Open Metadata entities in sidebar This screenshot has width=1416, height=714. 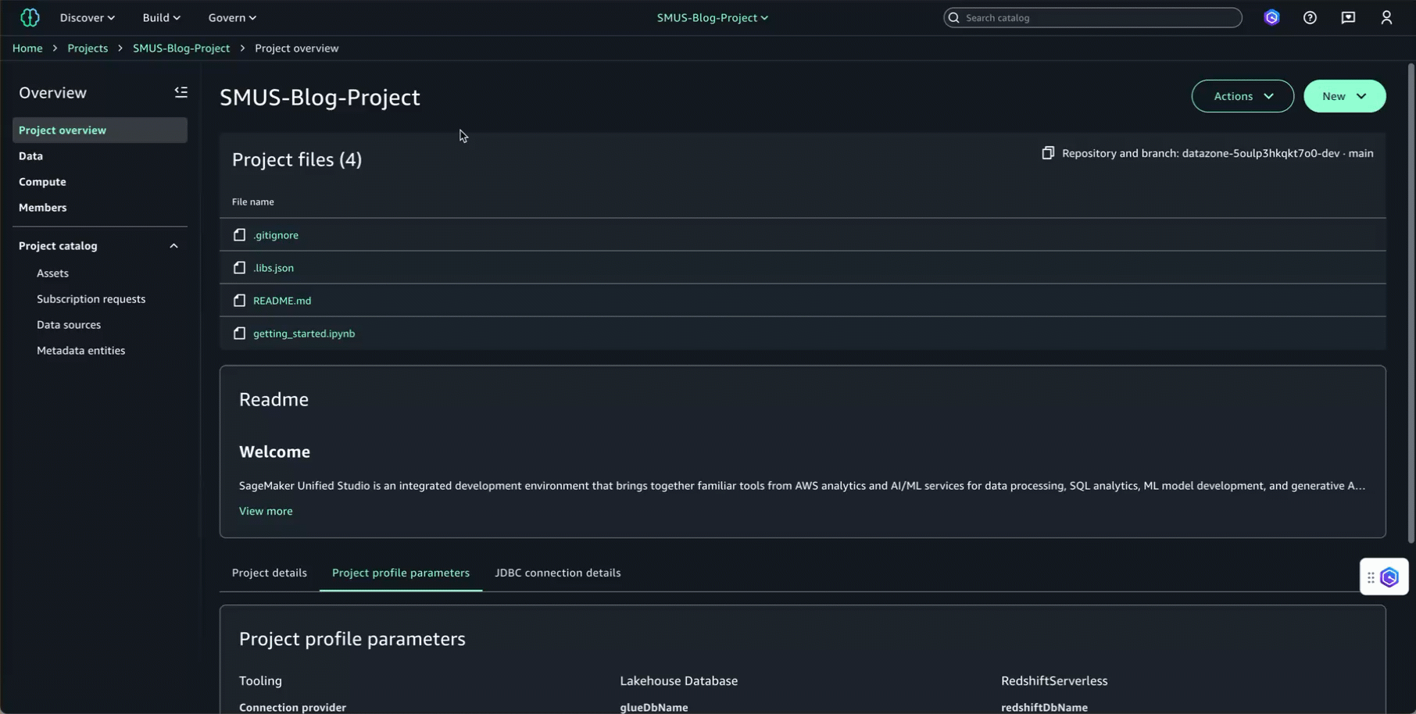coord(80,350)
